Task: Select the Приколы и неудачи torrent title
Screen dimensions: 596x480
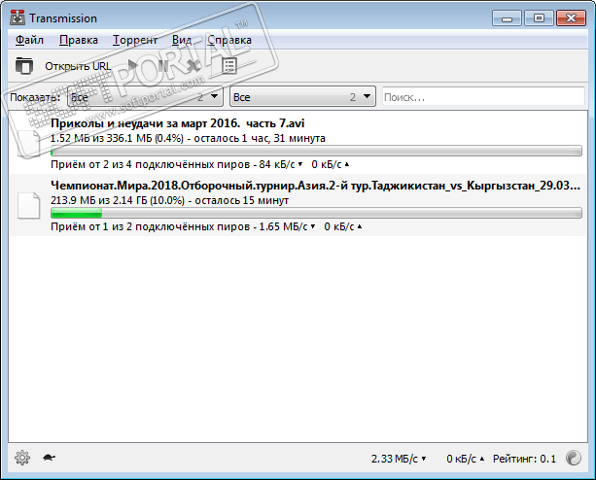Action: click(178, 123)
